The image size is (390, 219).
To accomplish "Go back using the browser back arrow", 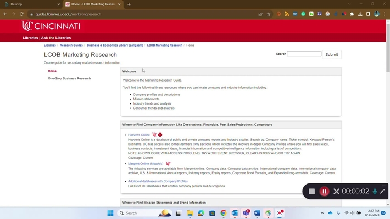I will coord(5,14).
